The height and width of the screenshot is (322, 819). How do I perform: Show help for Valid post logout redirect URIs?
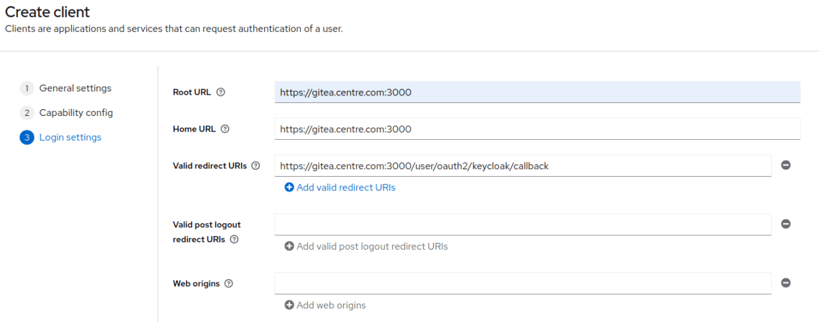click(x=234, y=239)
